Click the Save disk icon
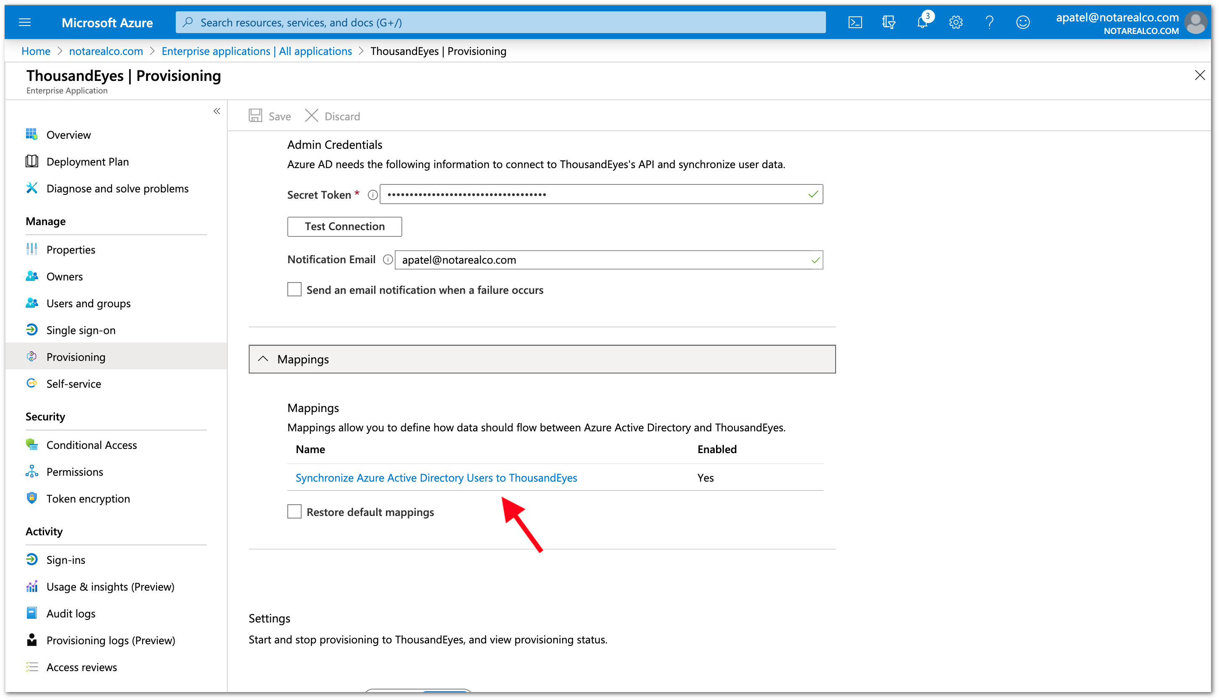Screen dimensions: 1219x700 coord(255,116)
